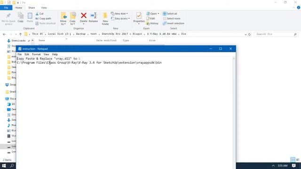Open Notepad Edit menu

click(x=27, y=54)
